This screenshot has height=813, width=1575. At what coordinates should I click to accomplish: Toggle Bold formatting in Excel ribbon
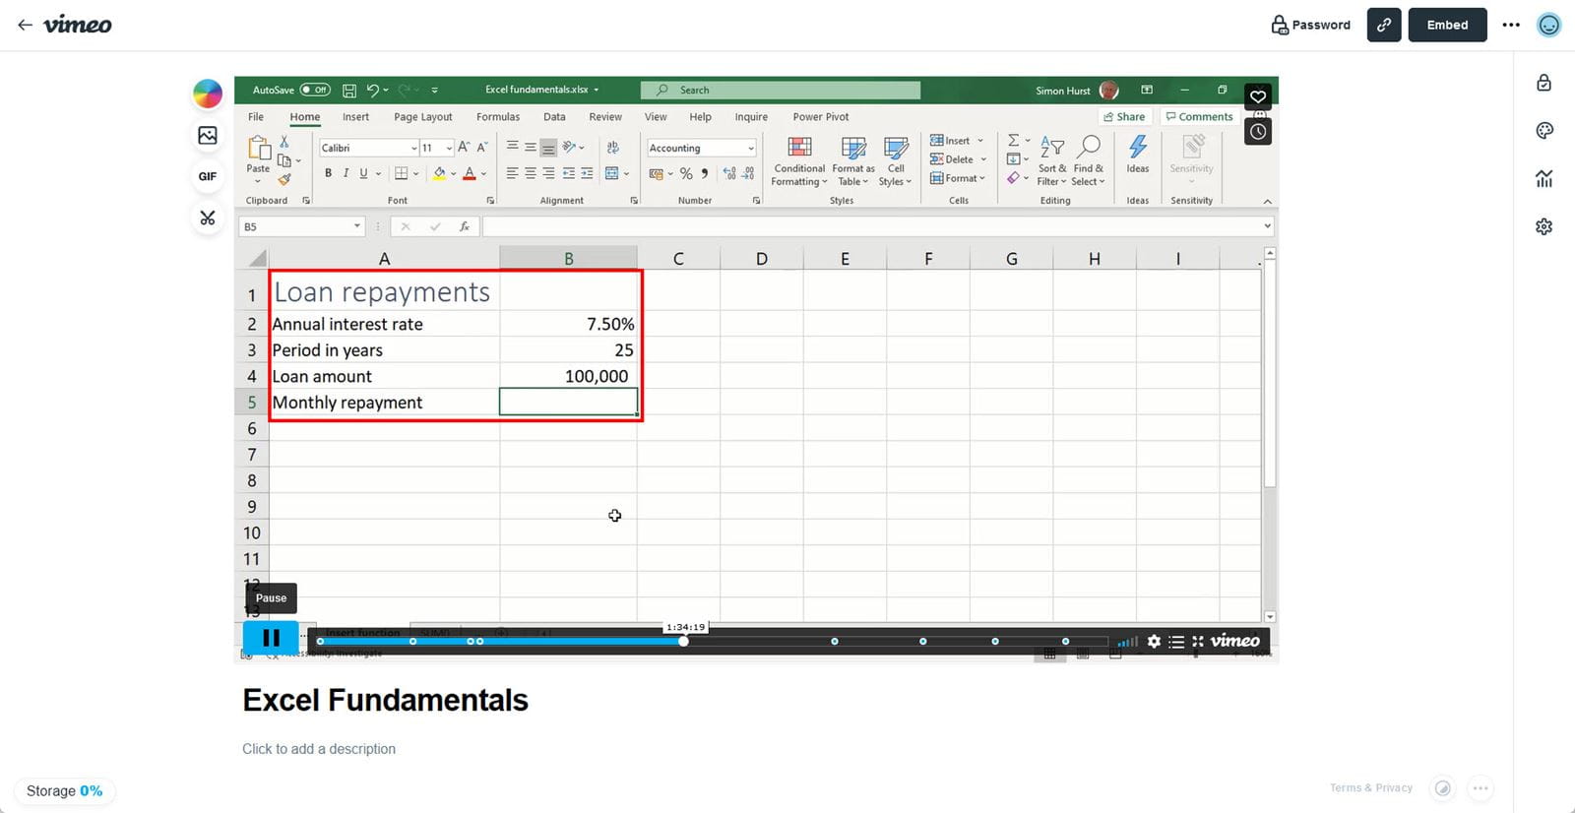point(328,173)
